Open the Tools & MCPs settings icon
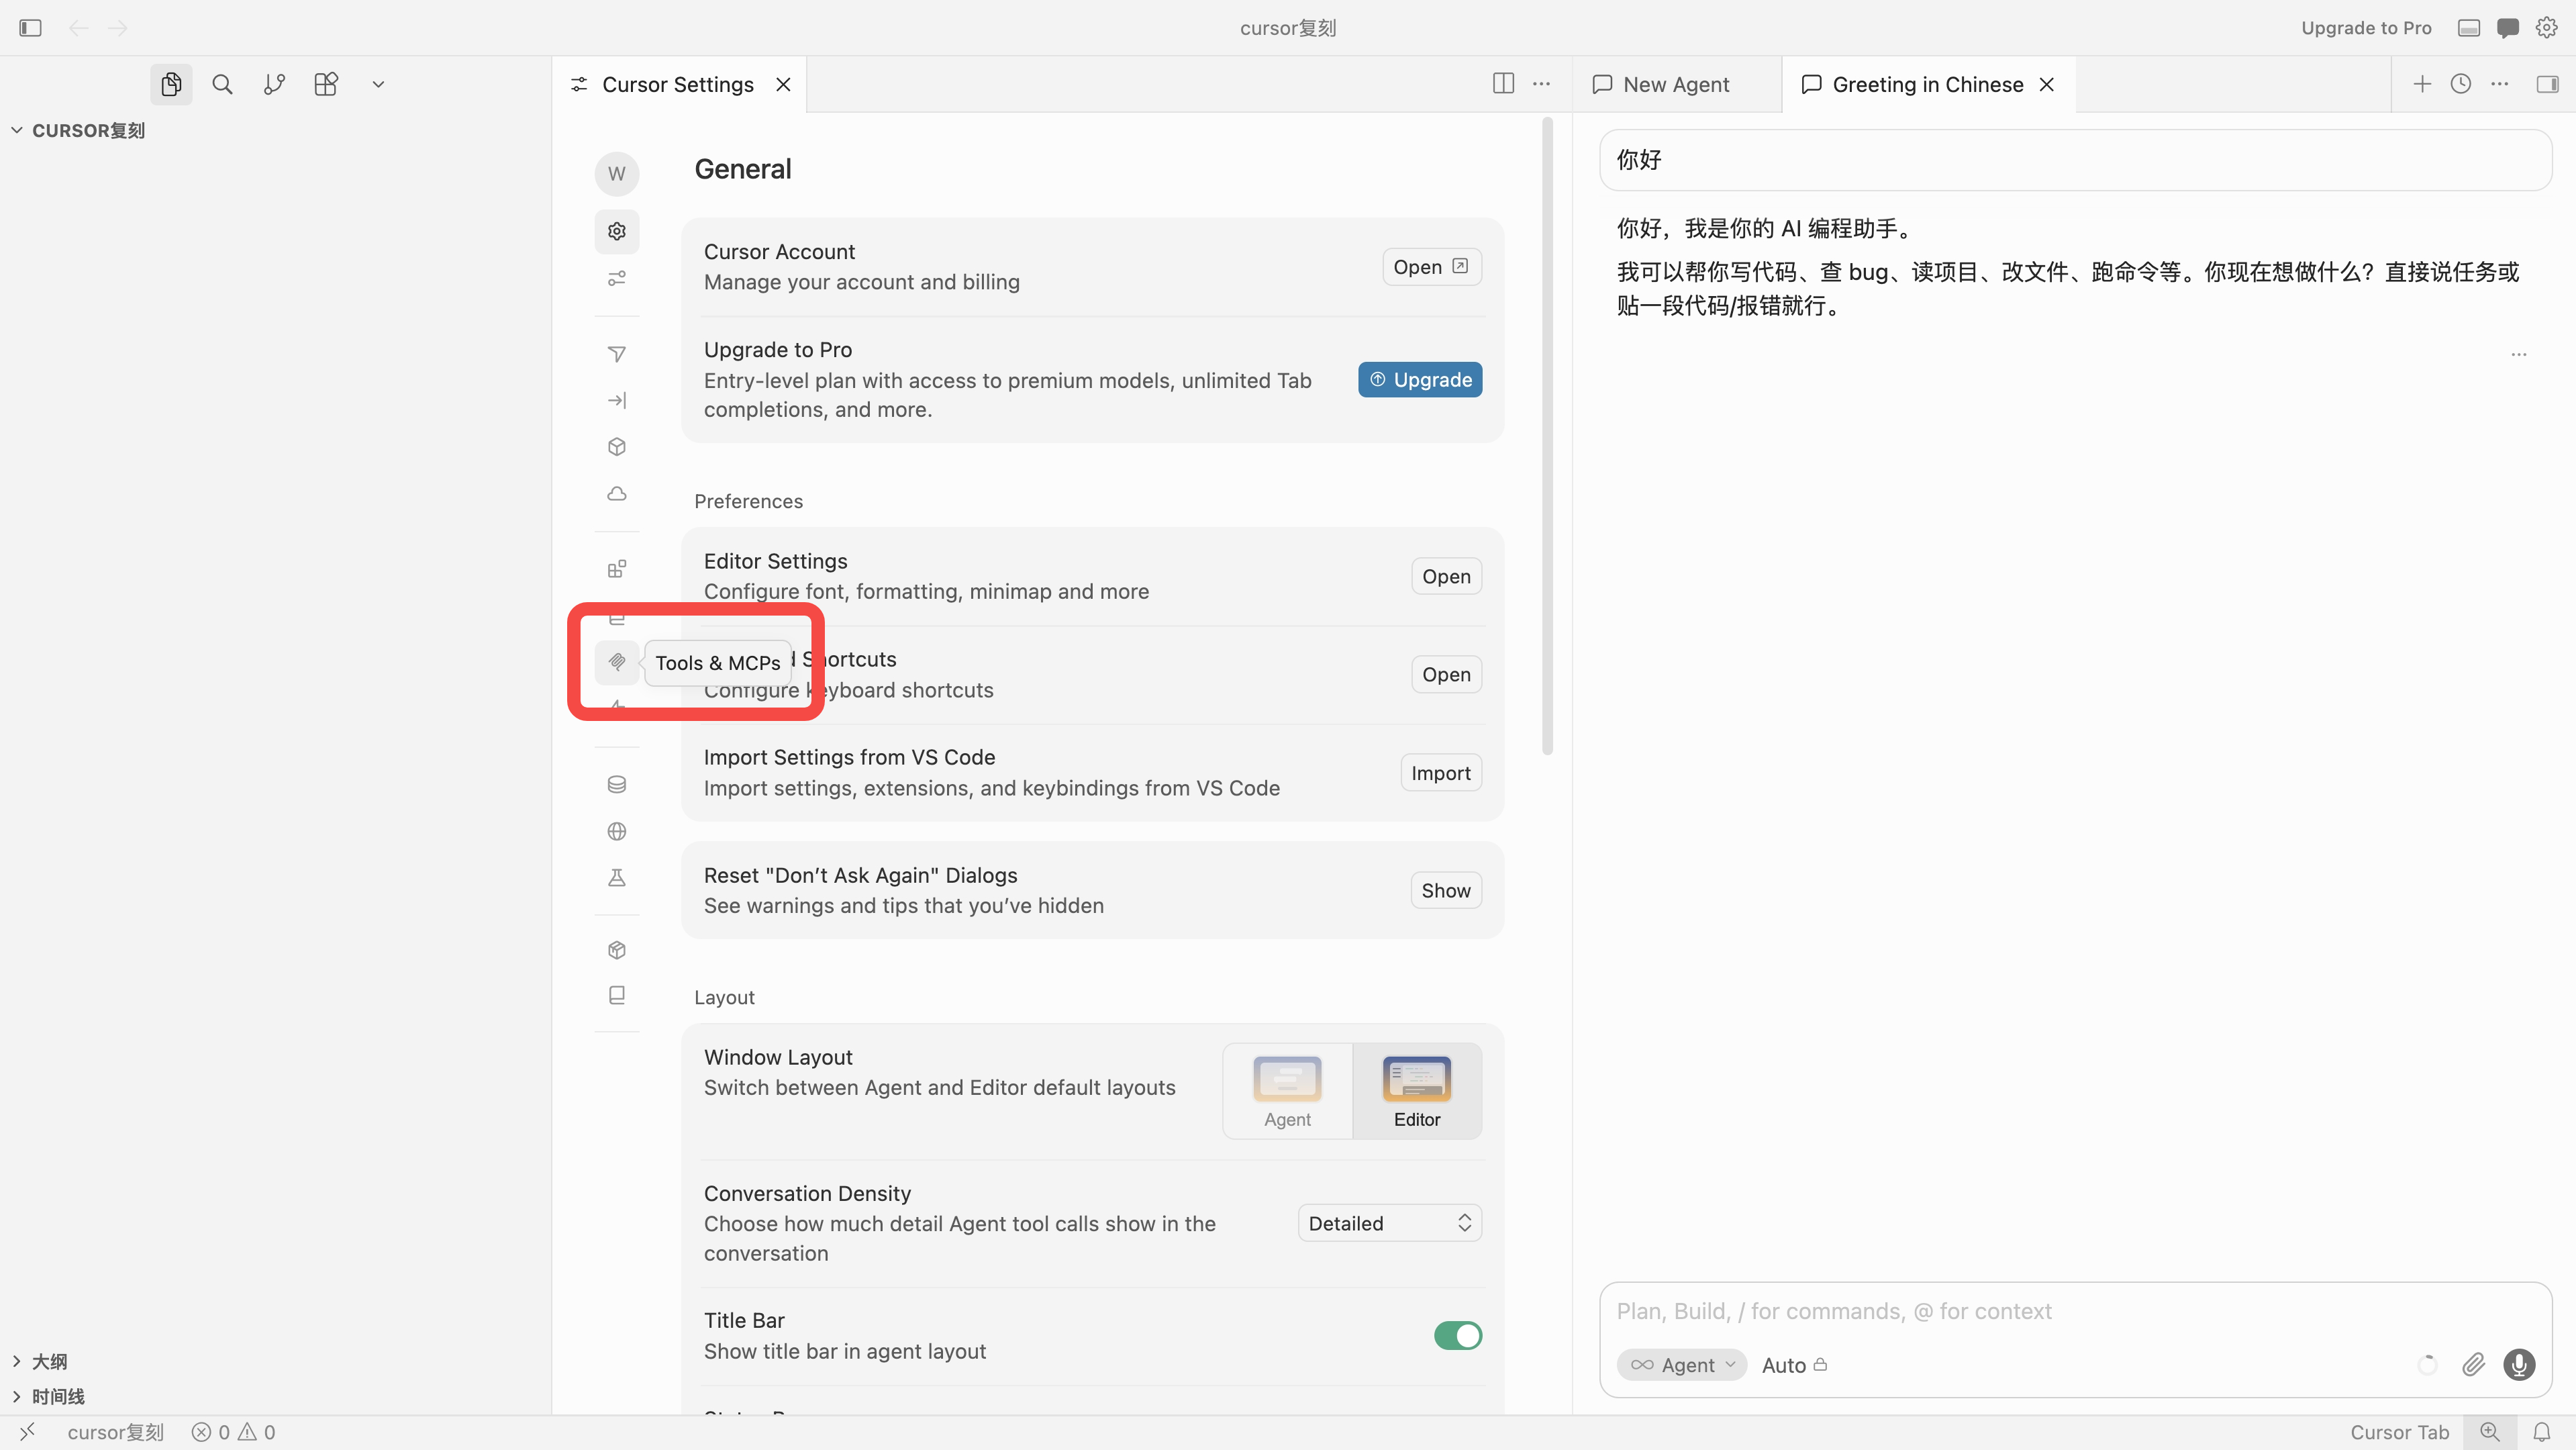The image size is (2576, 1450). (x=617, y=662)
